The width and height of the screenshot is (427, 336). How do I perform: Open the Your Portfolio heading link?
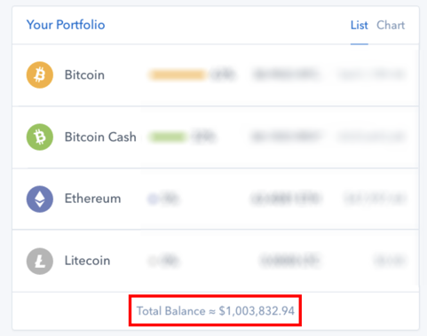66,25
